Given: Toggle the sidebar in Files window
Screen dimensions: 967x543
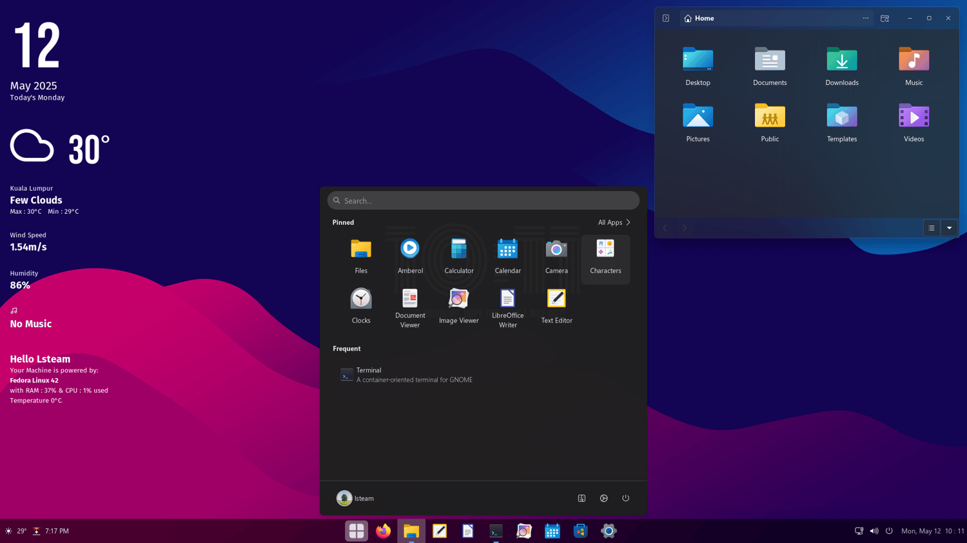Looking at the screenshot, I should [666, 18].
